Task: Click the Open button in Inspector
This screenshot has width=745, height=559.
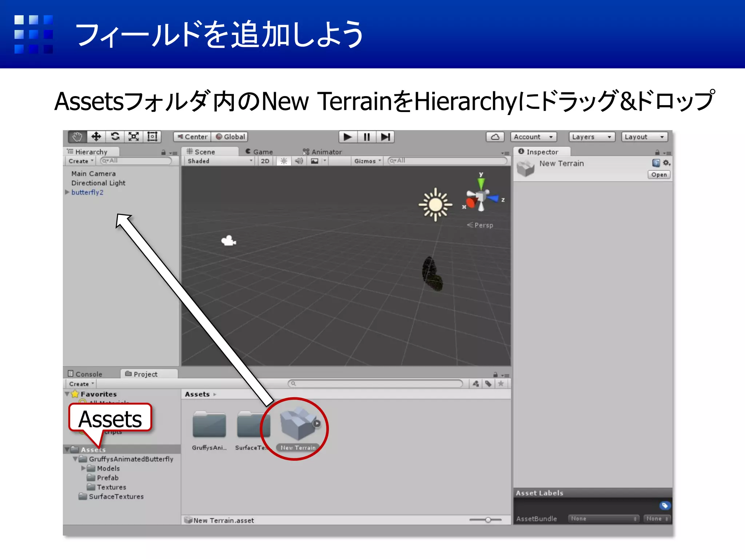Action: click(659, 175)
